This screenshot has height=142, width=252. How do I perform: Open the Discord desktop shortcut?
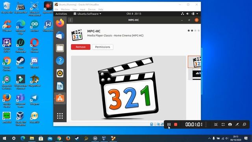pos(34,62)
